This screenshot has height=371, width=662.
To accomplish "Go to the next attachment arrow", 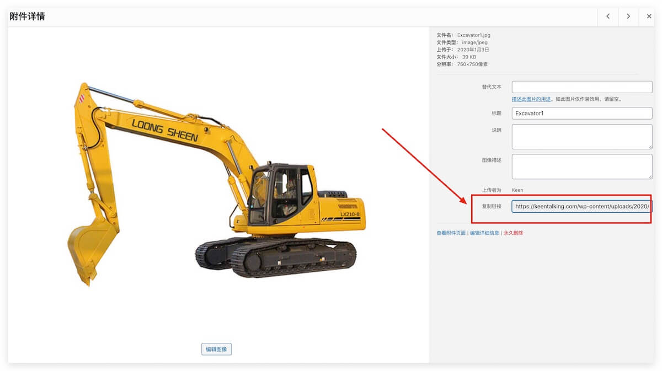I will (628, 17).
